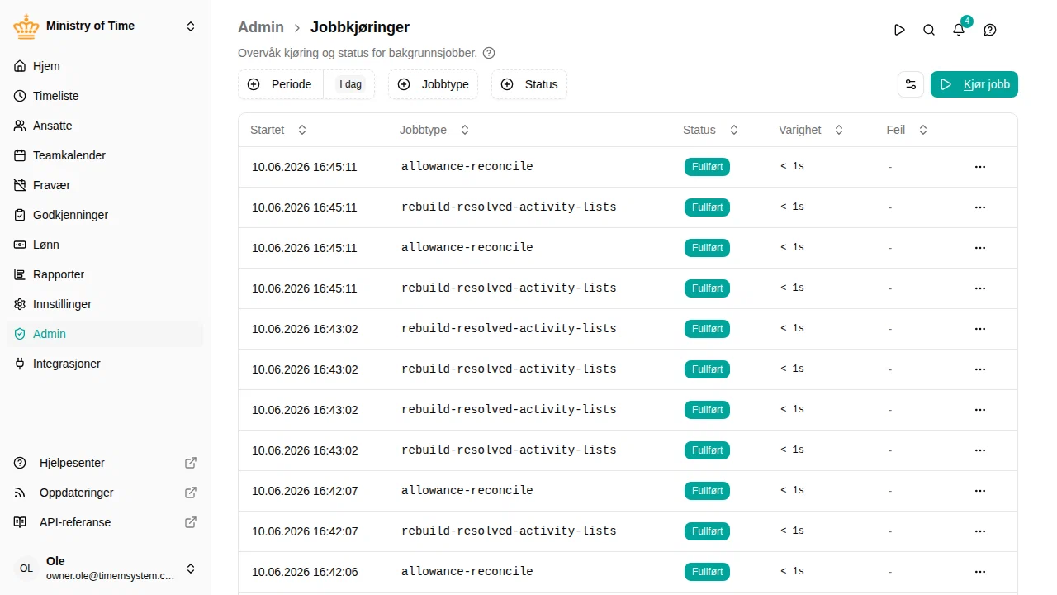Screen dimensions: 1057x595
Task: Open Godkjenninger via the clipboard icon
Action: [x=20, y=215]
